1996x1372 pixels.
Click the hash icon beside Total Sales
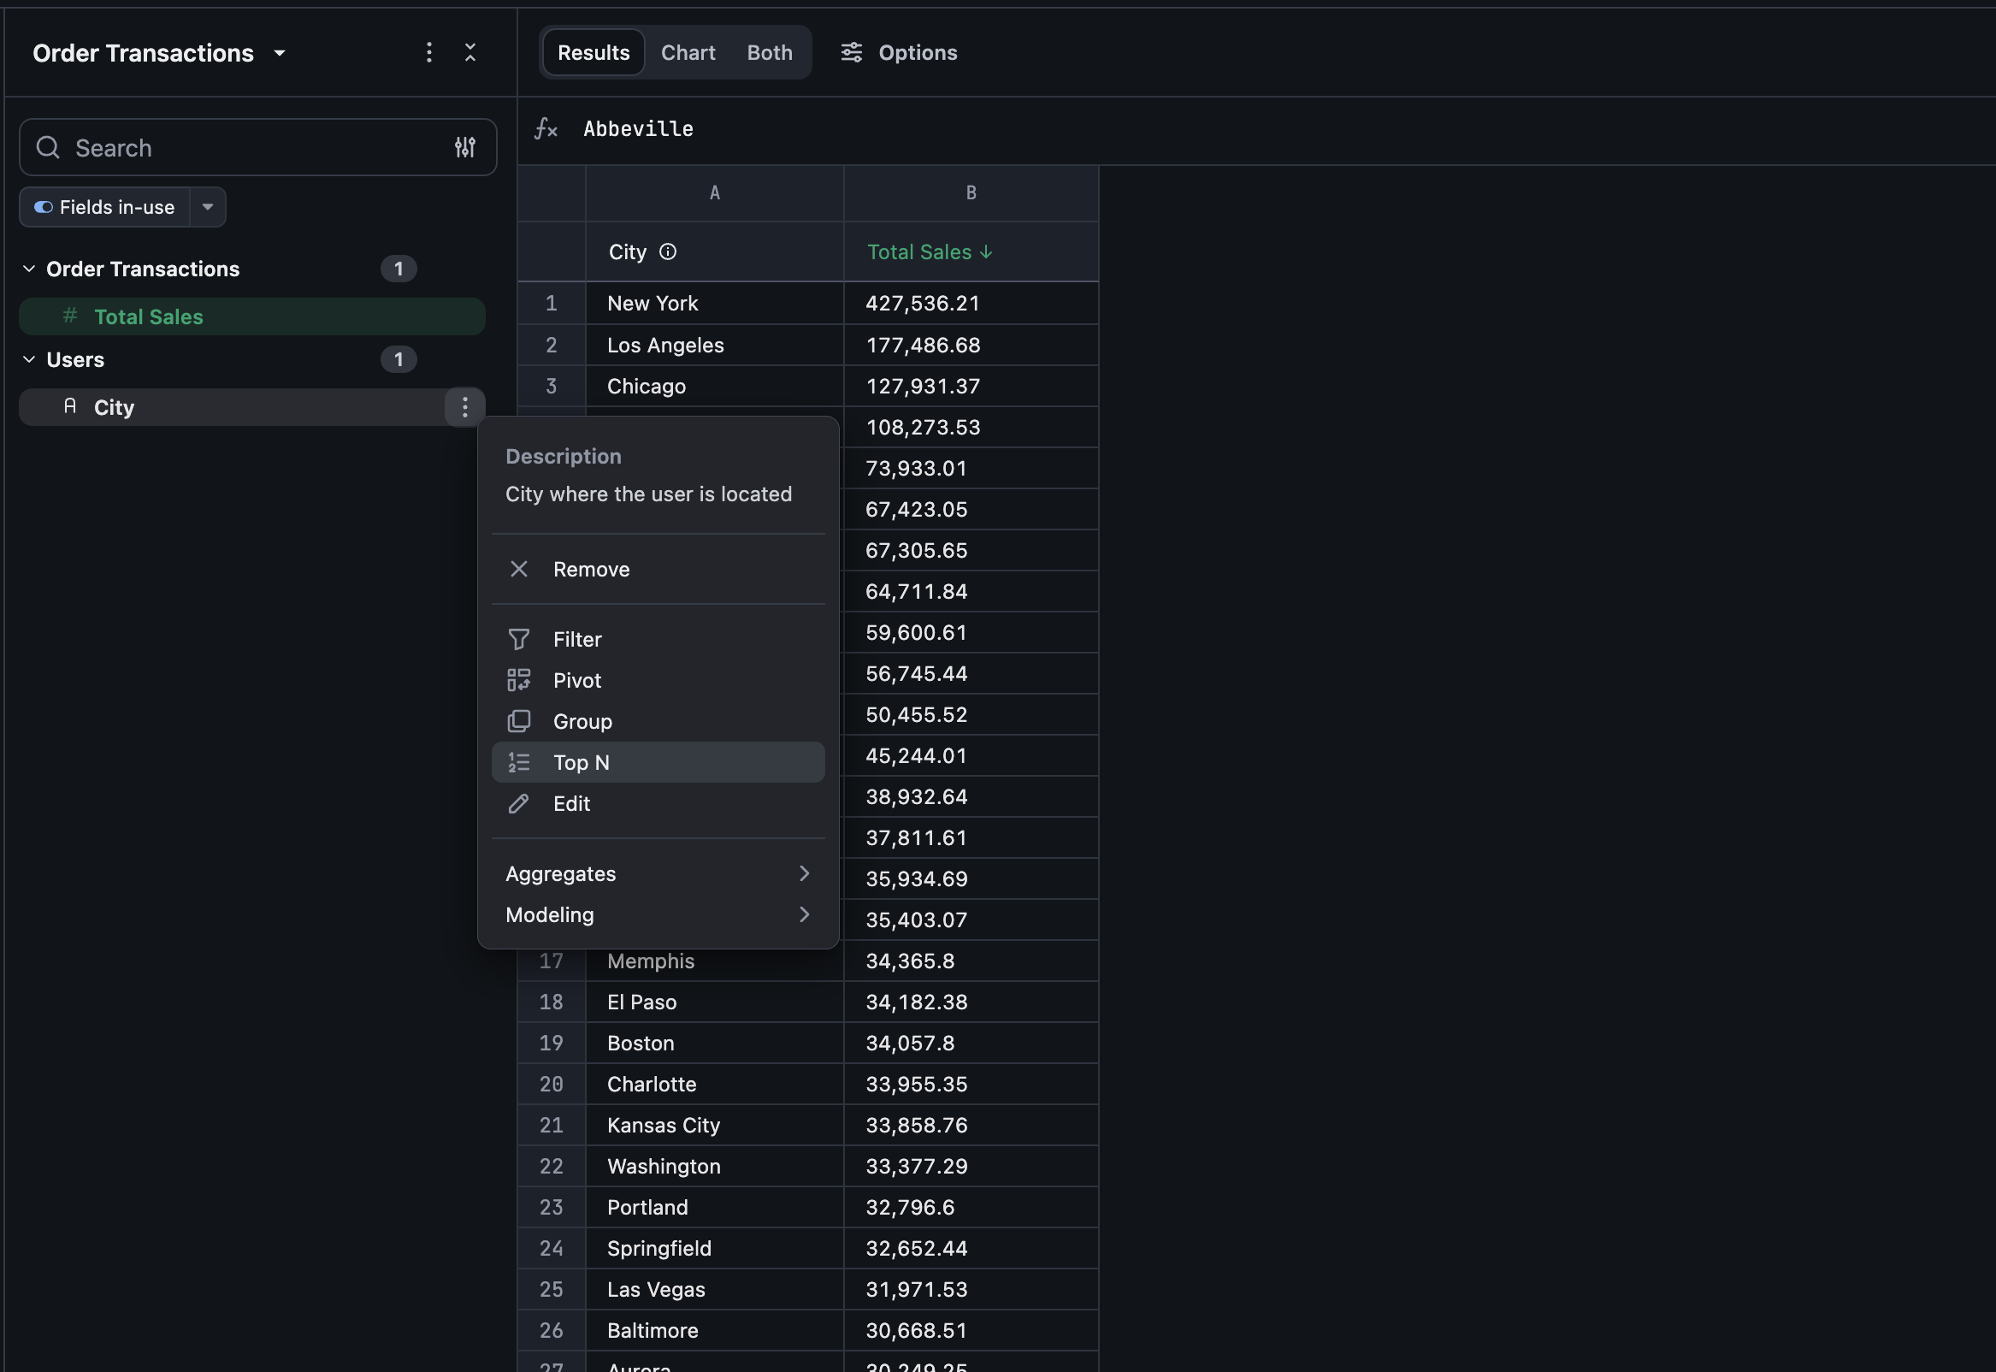coord(70,316)
